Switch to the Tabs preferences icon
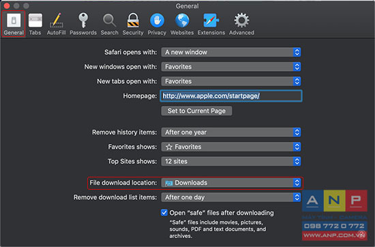Viewport: 375px width, 247px height. 35,24
